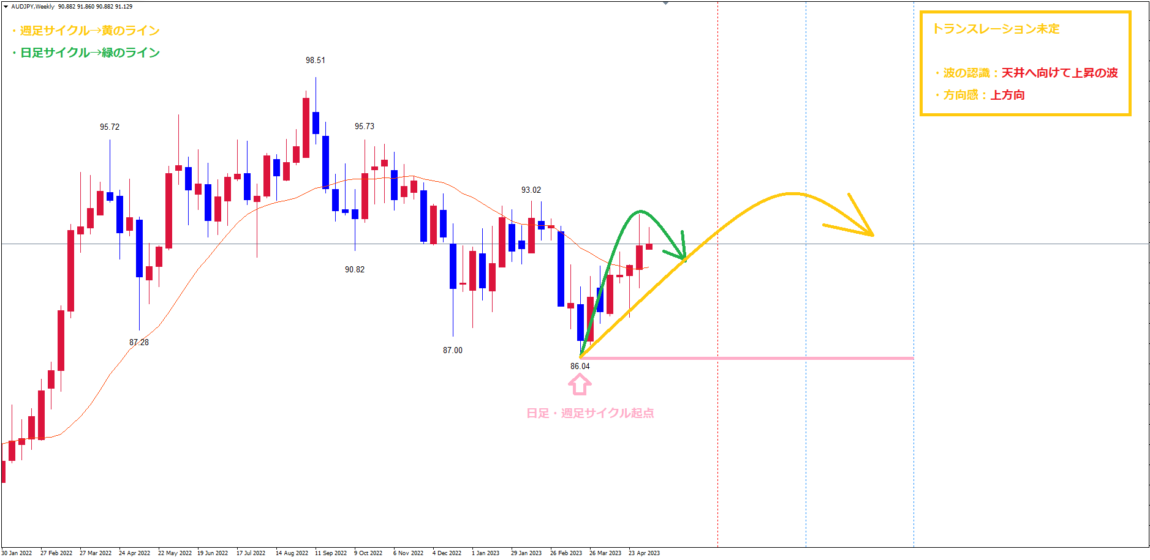Click the pink 日足・週足サイクル起点 label
The height and width of the screenshot is (560, 1150).
pyautogui.click(x=590, y=413)
